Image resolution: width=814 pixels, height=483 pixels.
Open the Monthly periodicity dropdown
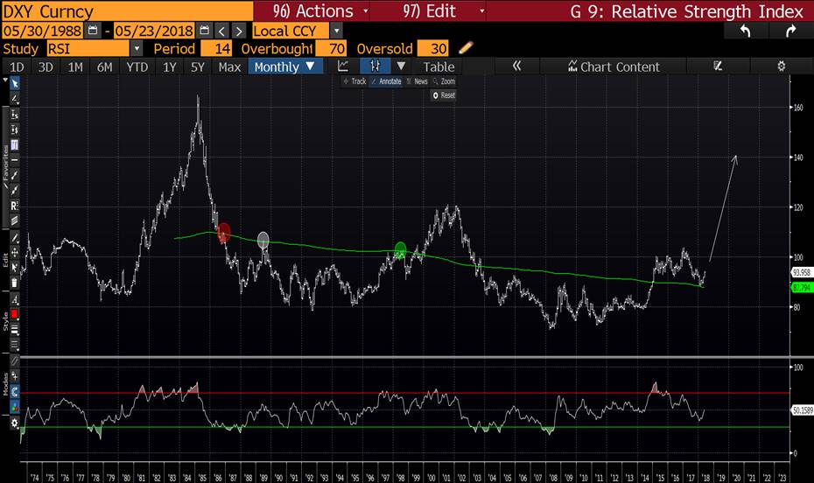point(285,66)
